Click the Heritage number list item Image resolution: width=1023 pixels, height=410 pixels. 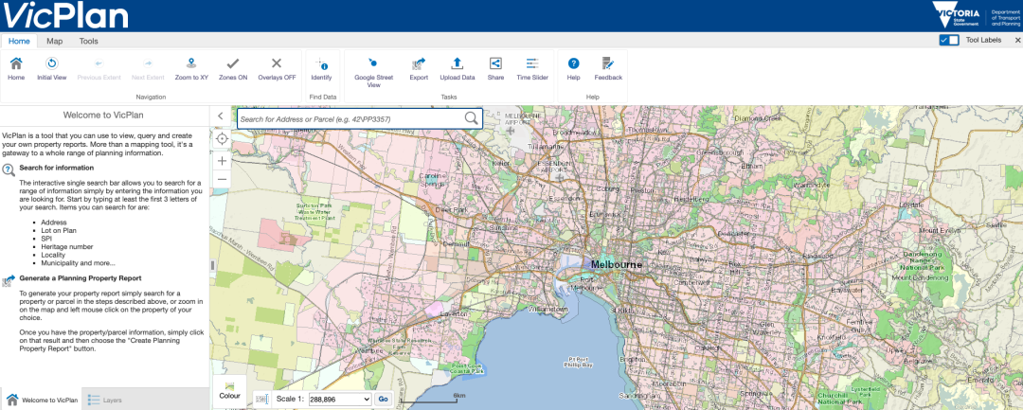click(x=67, y=247)
